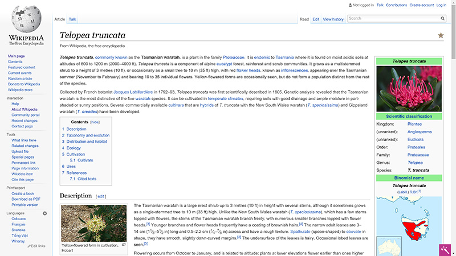Viewport: 456px width, 256px height.
Task: Open the View history tab
Action: click(333, 19)
